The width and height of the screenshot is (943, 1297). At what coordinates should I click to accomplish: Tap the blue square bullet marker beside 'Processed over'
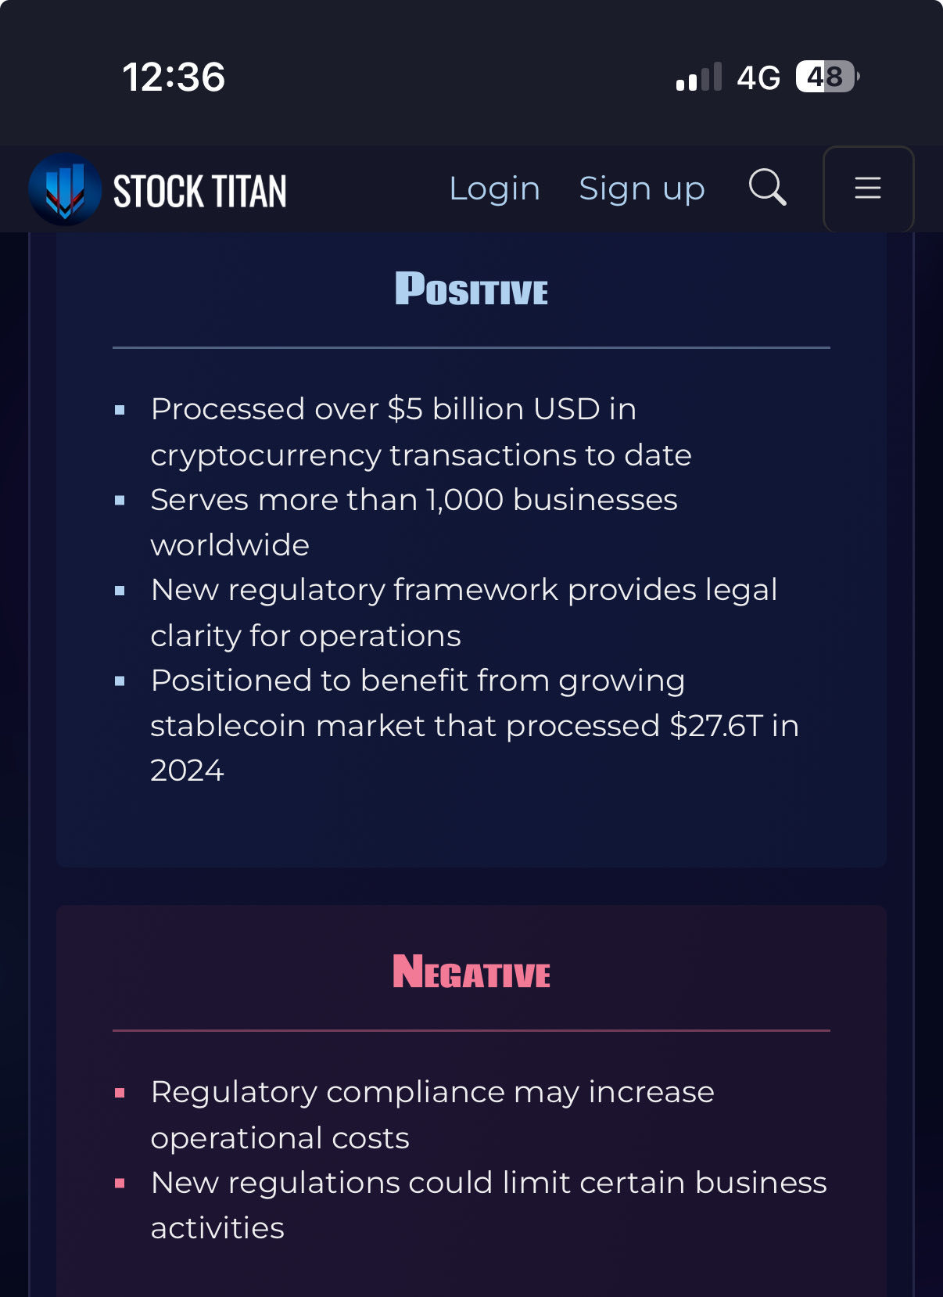[x=120, y=410]
